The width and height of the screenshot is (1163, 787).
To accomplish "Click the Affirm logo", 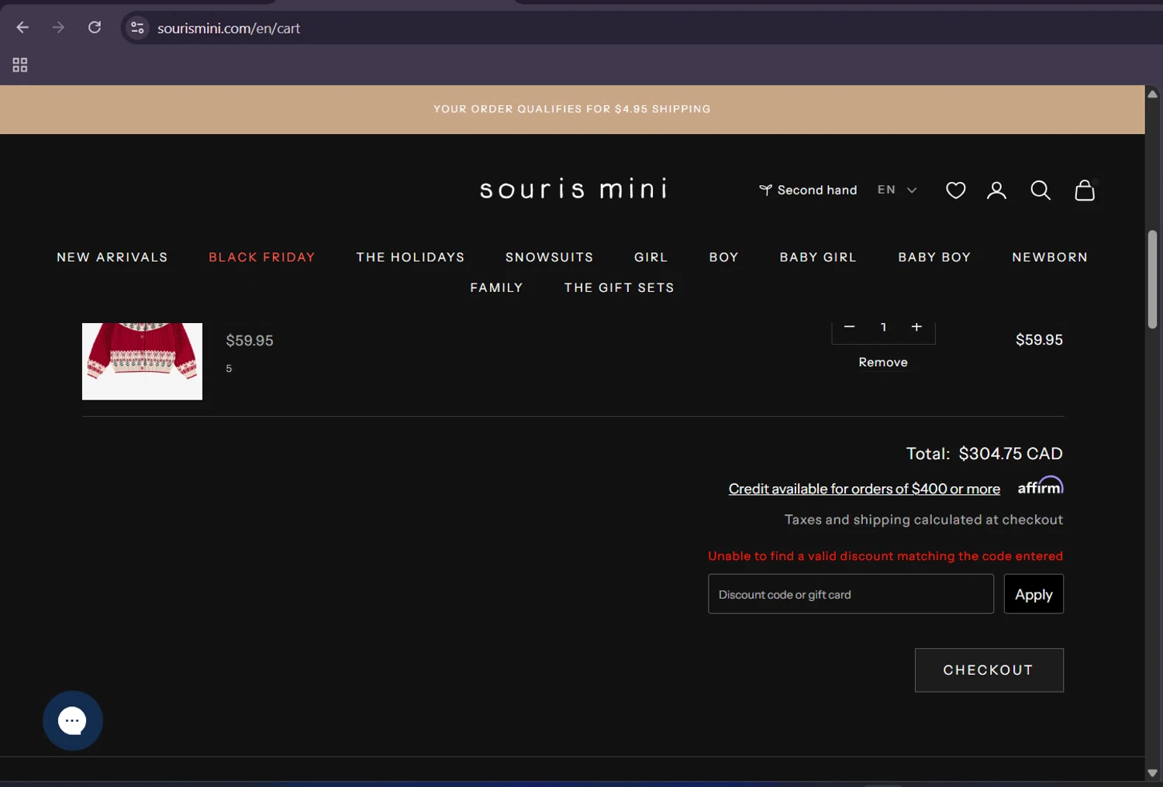I will (1040, 486).
